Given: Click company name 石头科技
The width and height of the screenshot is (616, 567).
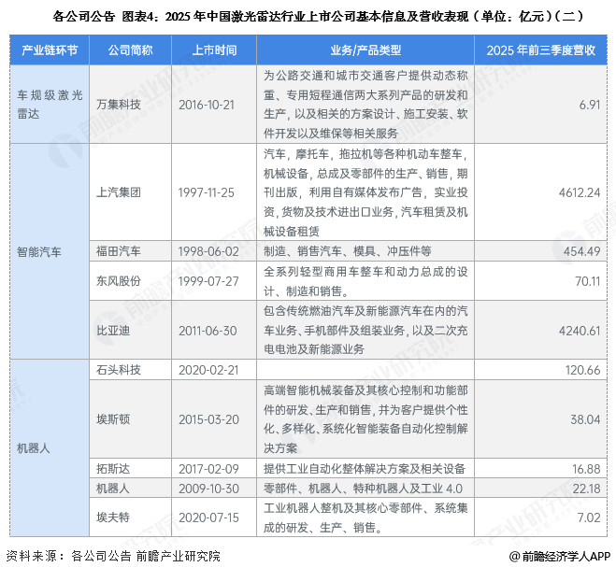Looking at the screenshot, I should 119,370.
